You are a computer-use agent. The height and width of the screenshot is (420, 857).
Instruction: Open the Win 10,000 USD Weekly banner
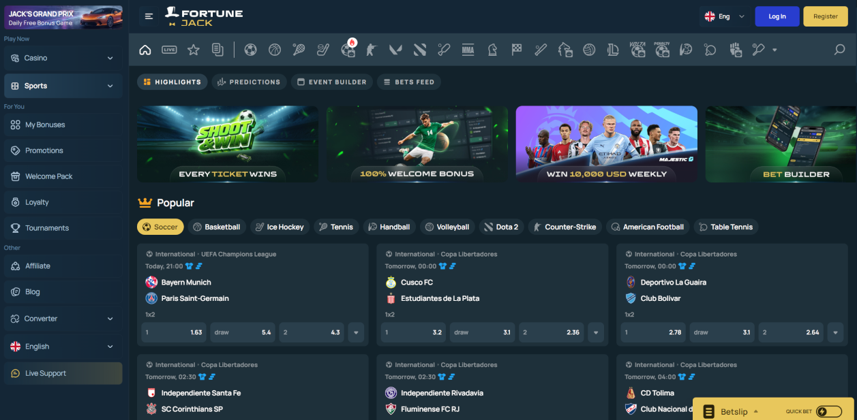coord(606,144)
